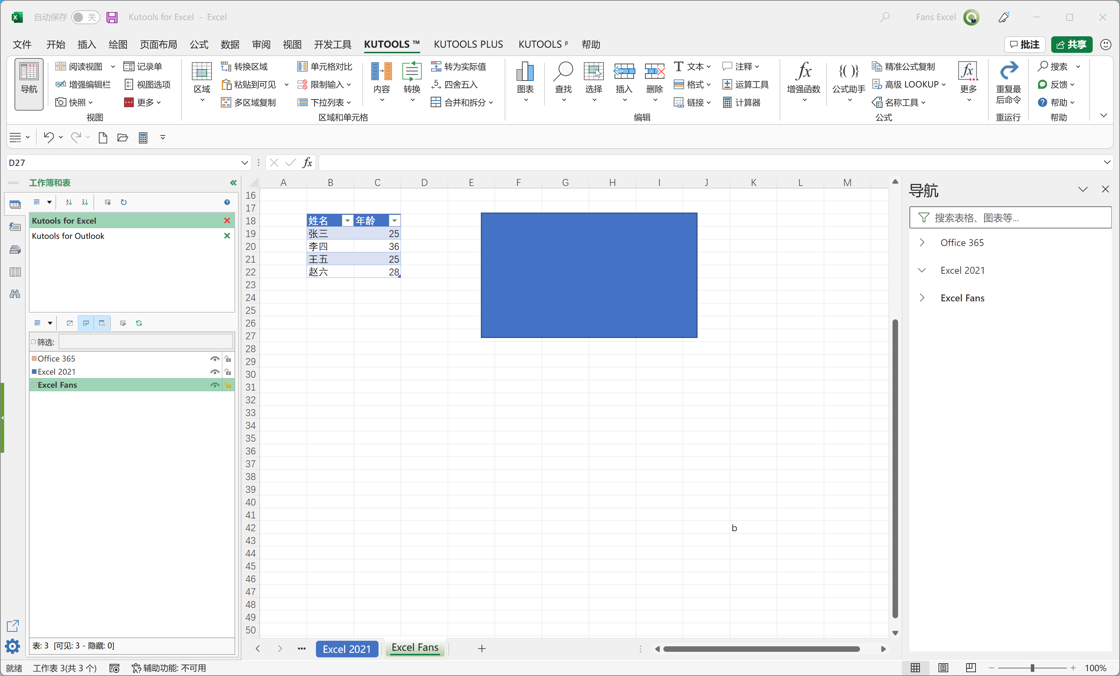Click the green refresh icon in sheet toolbar
Viewport: 1120px width, 676px height.
coord(139,323)
